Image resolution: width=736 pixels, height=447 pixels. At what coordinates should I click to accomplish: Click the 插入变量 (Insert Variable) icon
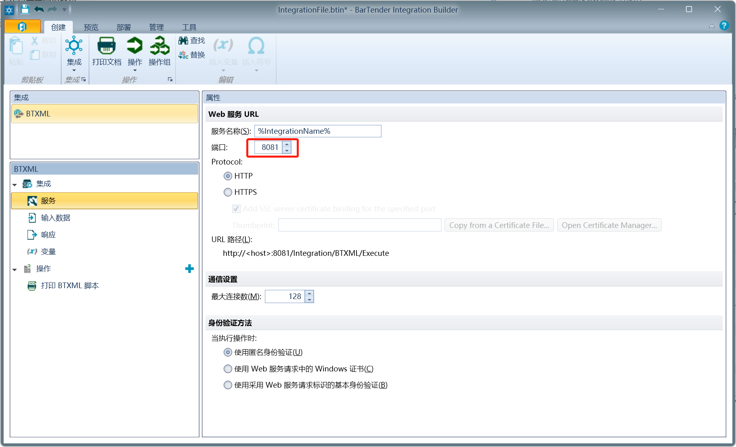tap(223, 45)
